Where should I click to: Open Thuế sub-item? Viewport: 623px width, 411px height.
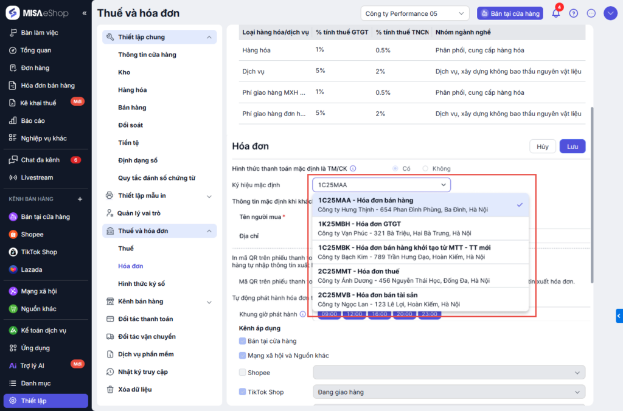tap(125, 249)
